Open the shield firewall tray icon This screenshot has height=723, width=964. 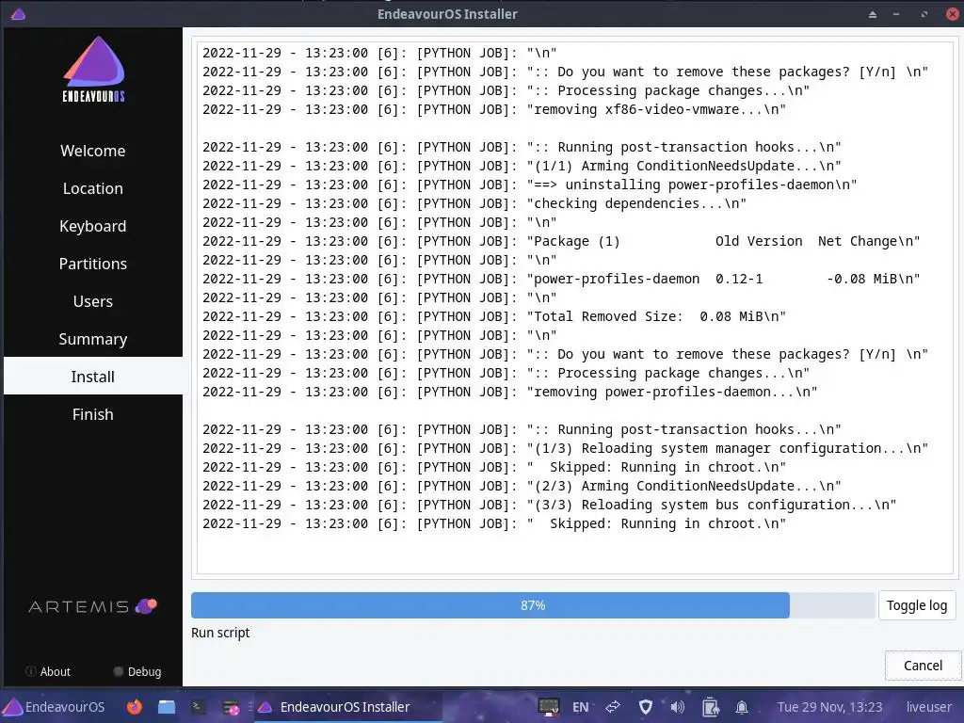pos(645,707)
